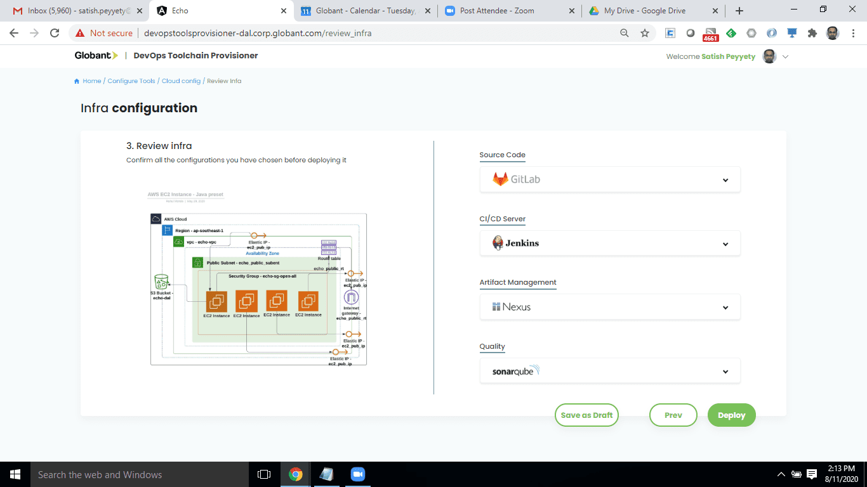Open the Artifact Management dropdown
The width and height of the screenshot is (867, 487).
725,306
